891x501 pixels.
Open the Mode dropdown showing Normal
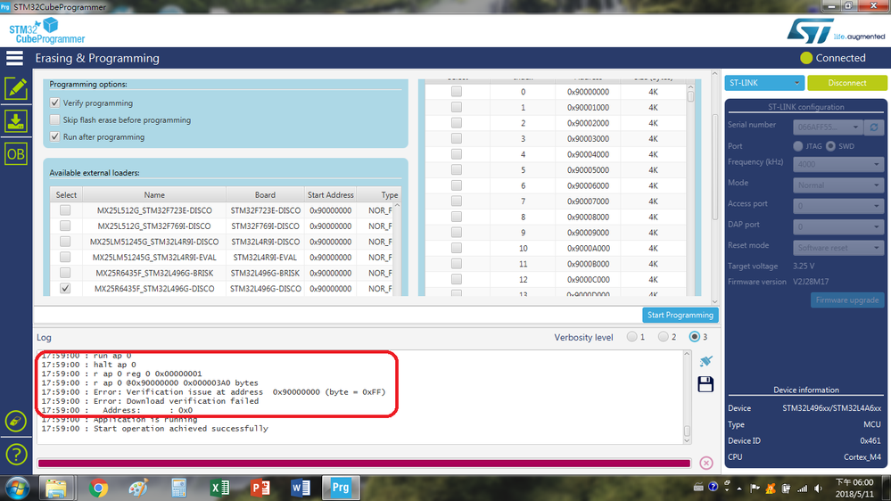pos(838,185)
